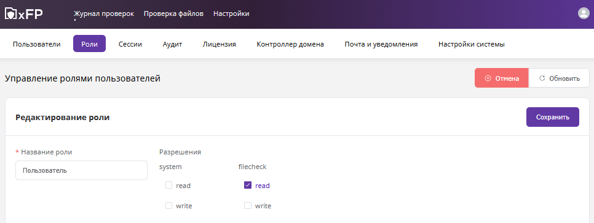Switch to Сессии tab
Image resolution: width=594 pixels, height=223 pixels.
(x=130, y=44)
